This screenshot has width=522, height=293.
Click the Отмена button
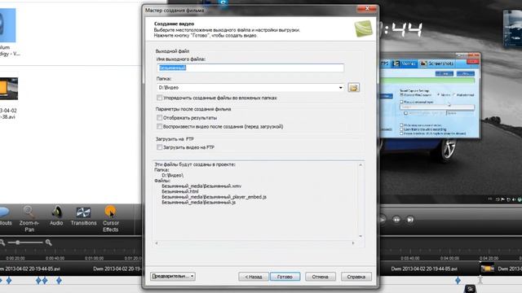click(x=321, y=277)
